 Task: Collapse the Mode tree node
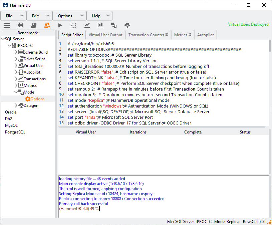click(x=16, y=92)
